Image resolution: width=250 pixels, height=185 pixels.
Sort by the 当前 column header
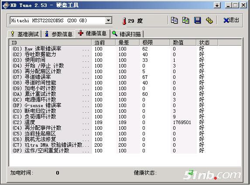(103, 43)
